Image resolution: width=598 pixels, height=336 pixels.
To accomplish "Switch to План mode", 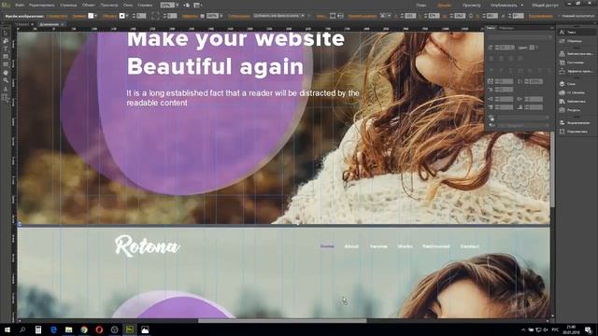I will [421, 6].
